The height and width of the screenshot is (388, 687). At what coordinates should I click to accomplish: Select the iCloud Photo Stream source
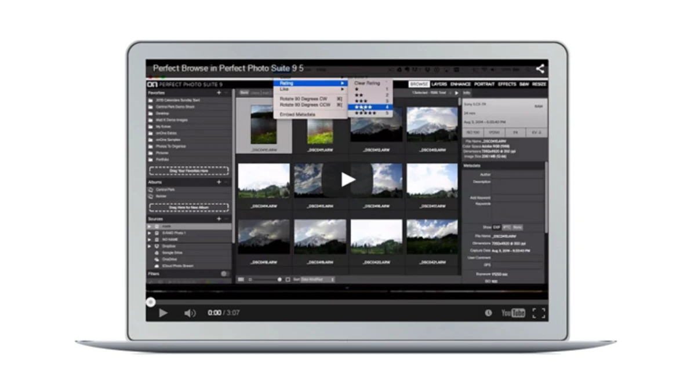(x=177, y=266)
